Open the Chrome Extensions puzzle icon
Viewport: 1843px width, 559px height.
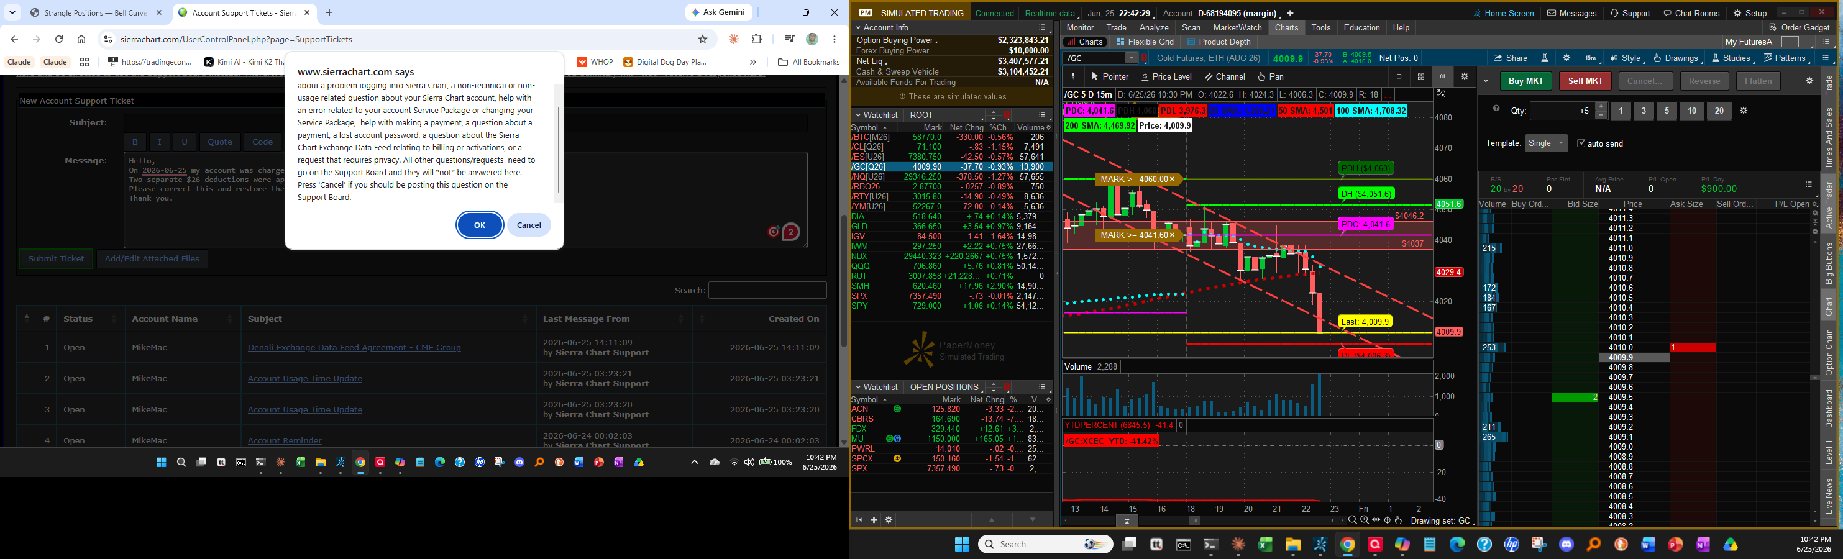pyautogui.click(x=757, y=39)
